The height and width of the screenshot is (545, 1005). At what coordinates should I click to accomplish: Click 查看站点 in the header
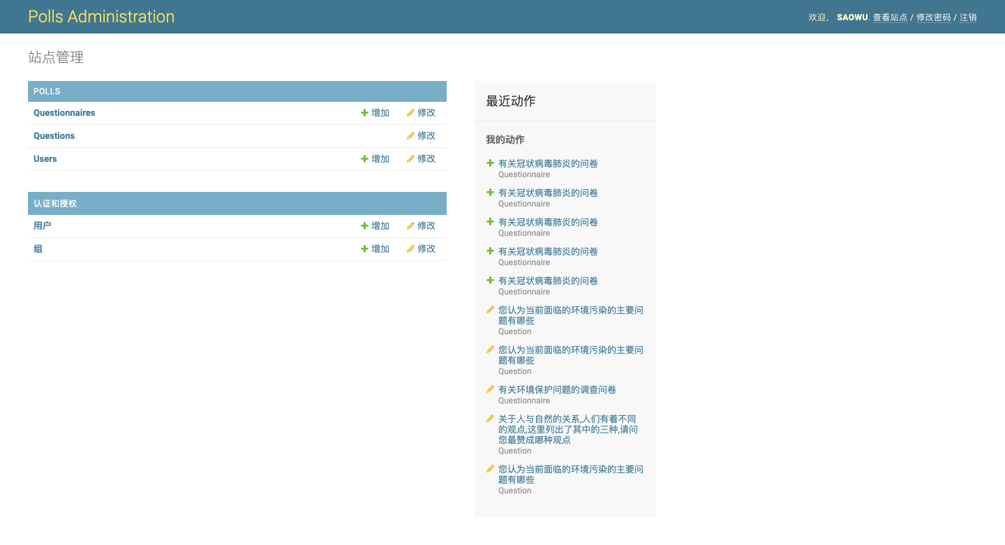point(890,17)
